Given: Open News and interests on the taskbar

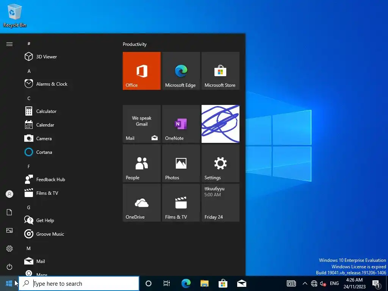Looking at the screenshot, I should (x=291, y=283).
